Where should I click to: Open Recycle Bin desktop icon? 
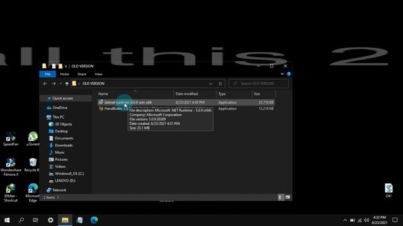32,165
